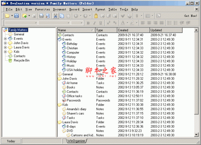This screenshot has width=201, height=145.
Task: Click the Insert table grid icon
Action: [148, 16]
